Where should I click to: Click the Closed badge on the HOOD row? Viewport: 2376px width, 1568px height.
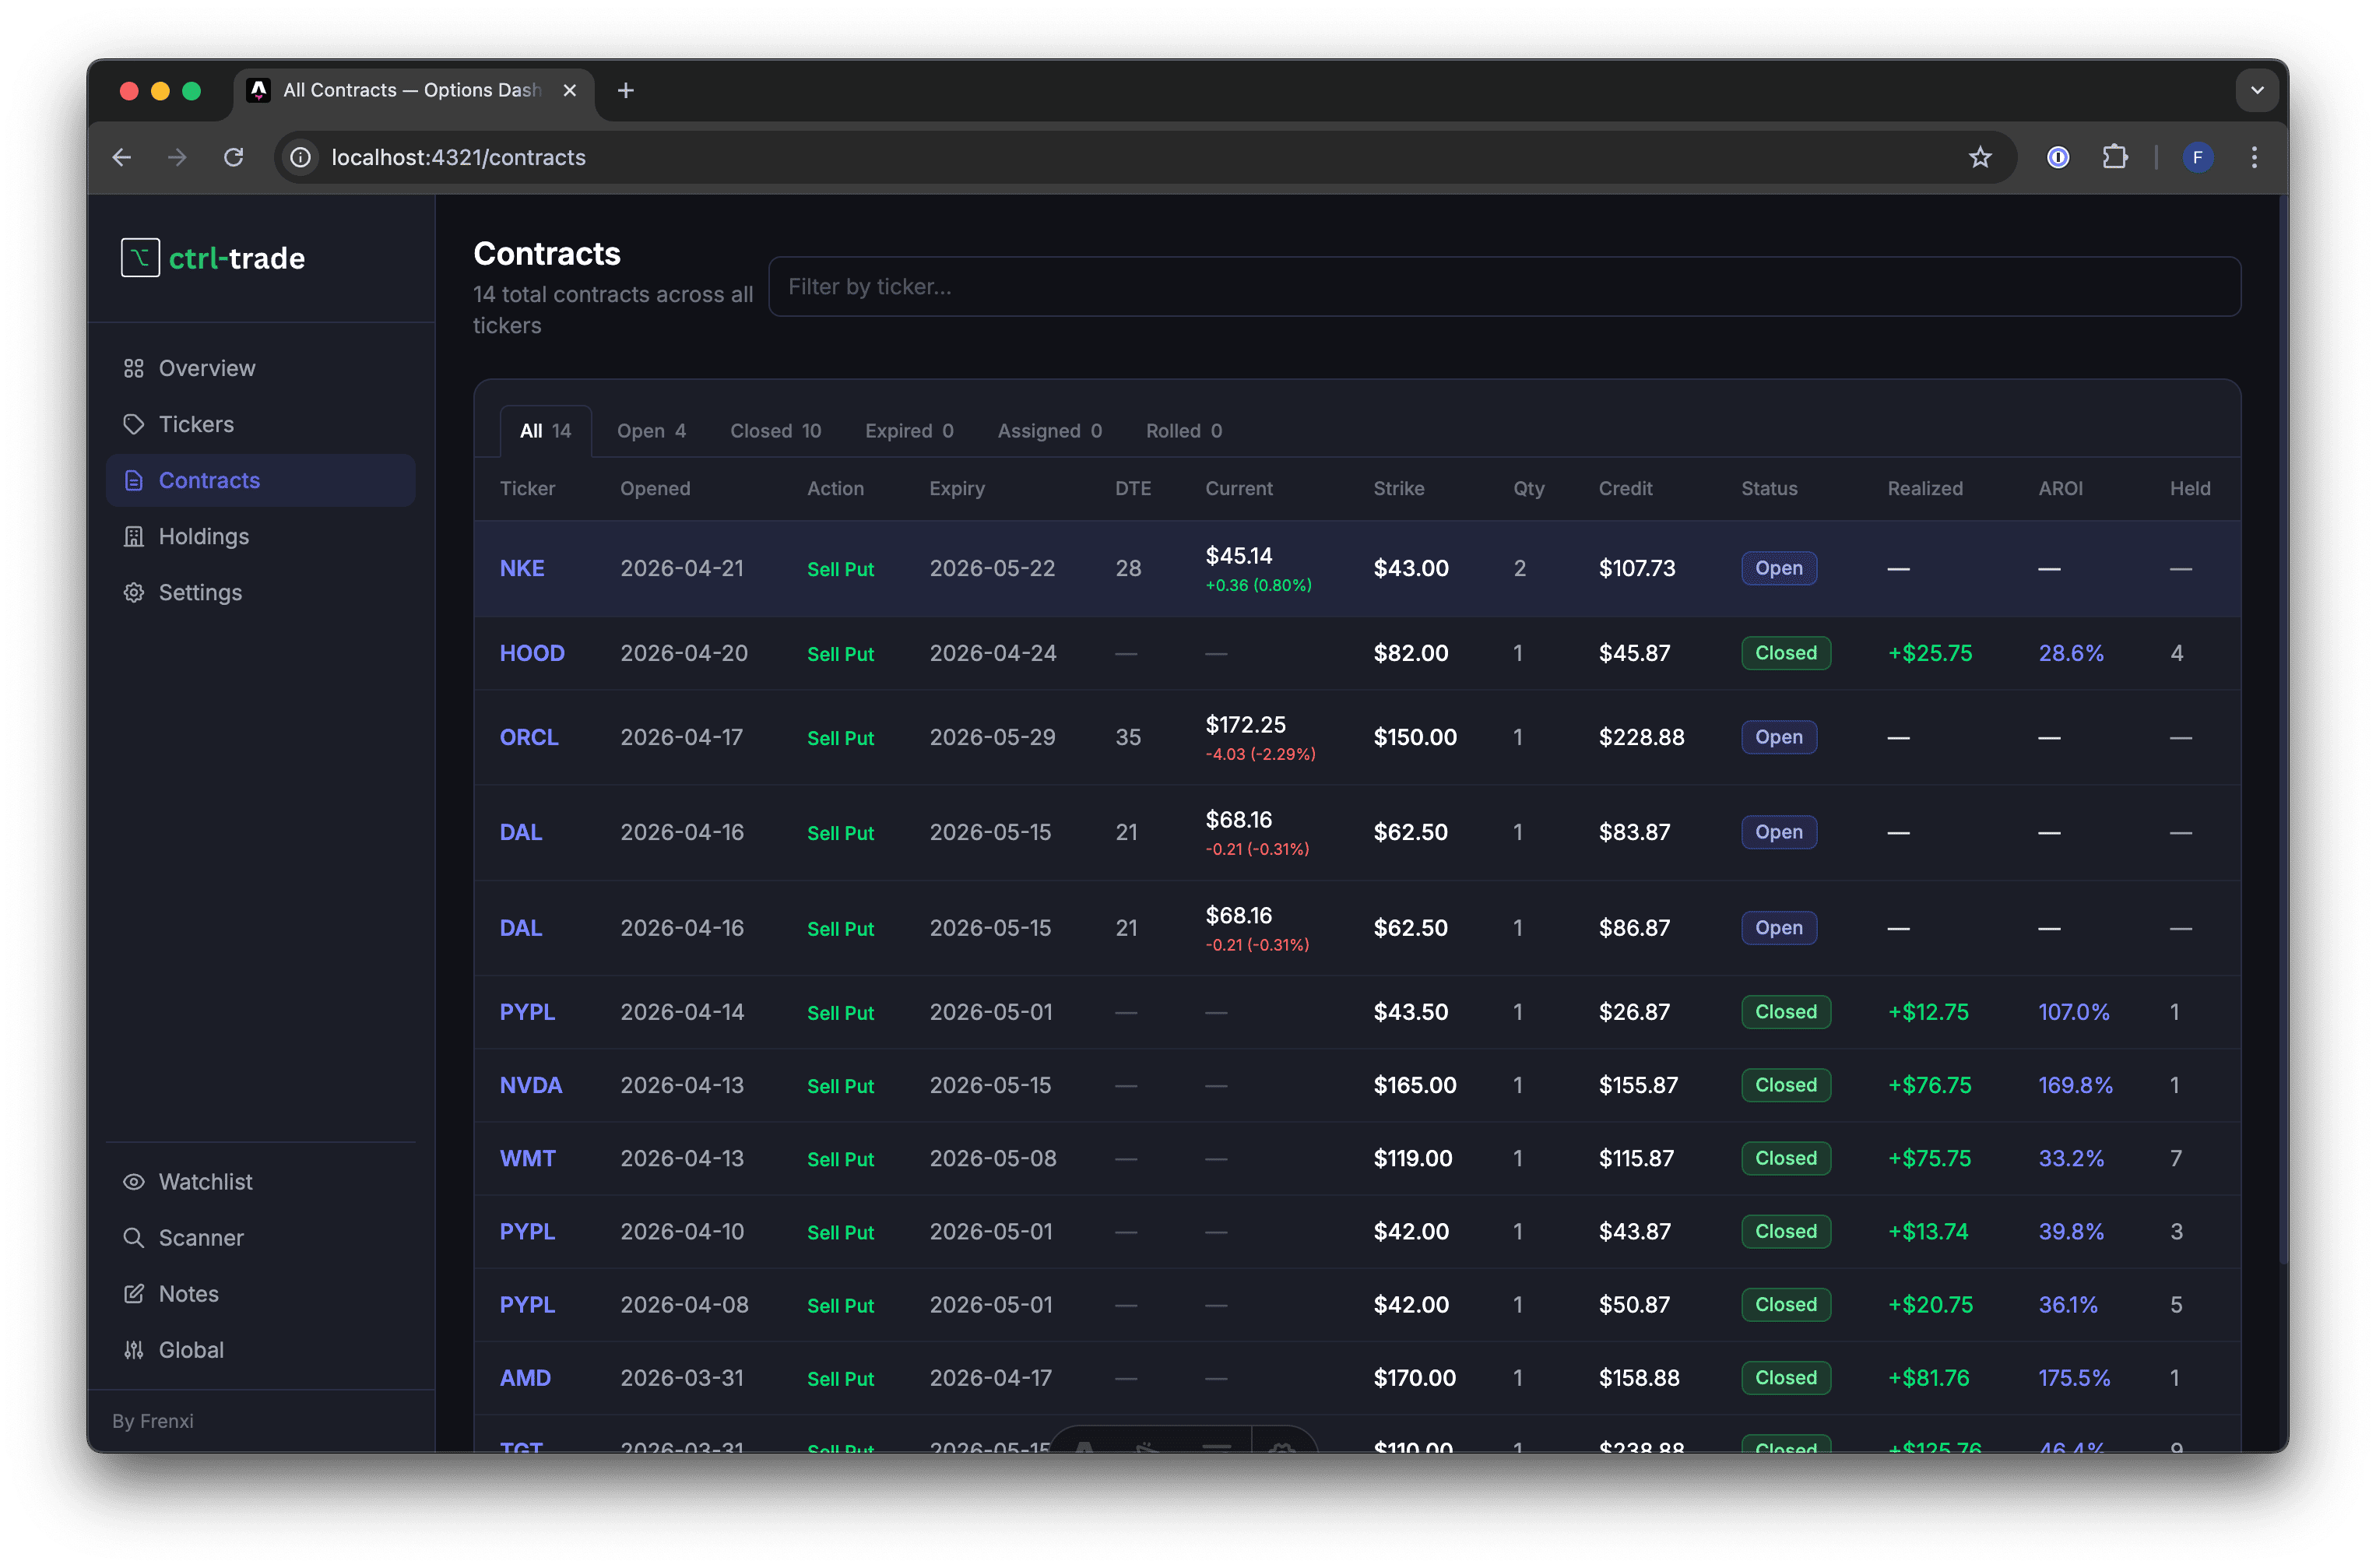click(1786, 652)
